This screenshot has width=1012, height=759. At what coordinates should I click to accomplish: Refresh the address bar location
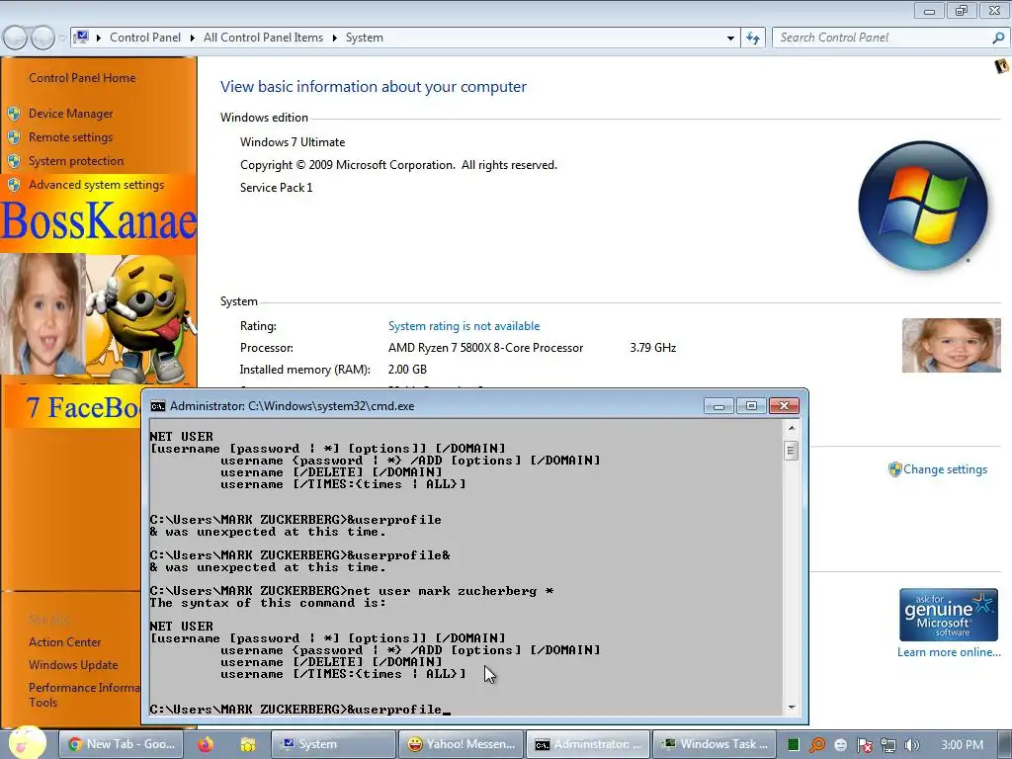click(x=752, y=39)
